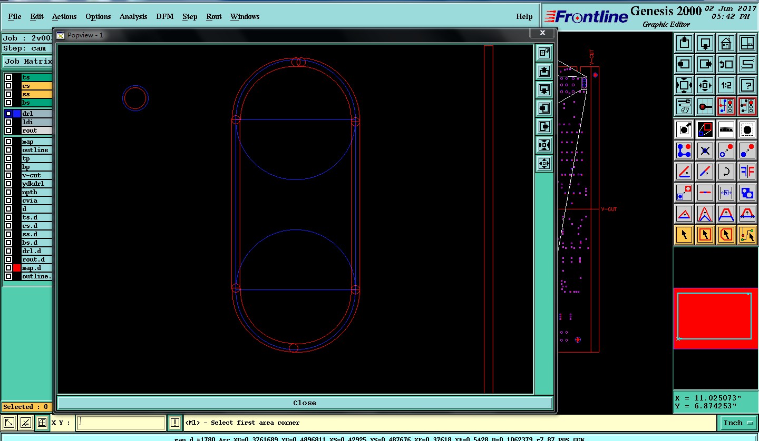Select the rotate arrow tool icon
The height and width of the screenshot is (441, 759).
726,172
